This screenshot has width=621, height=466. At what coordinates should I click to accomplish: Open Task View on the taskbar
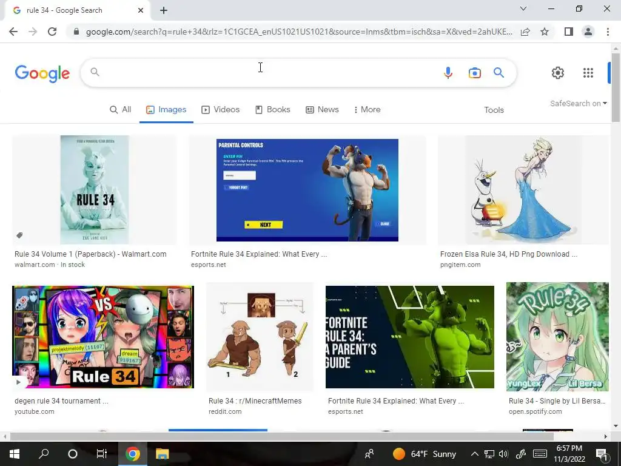(x=102, y=454)
